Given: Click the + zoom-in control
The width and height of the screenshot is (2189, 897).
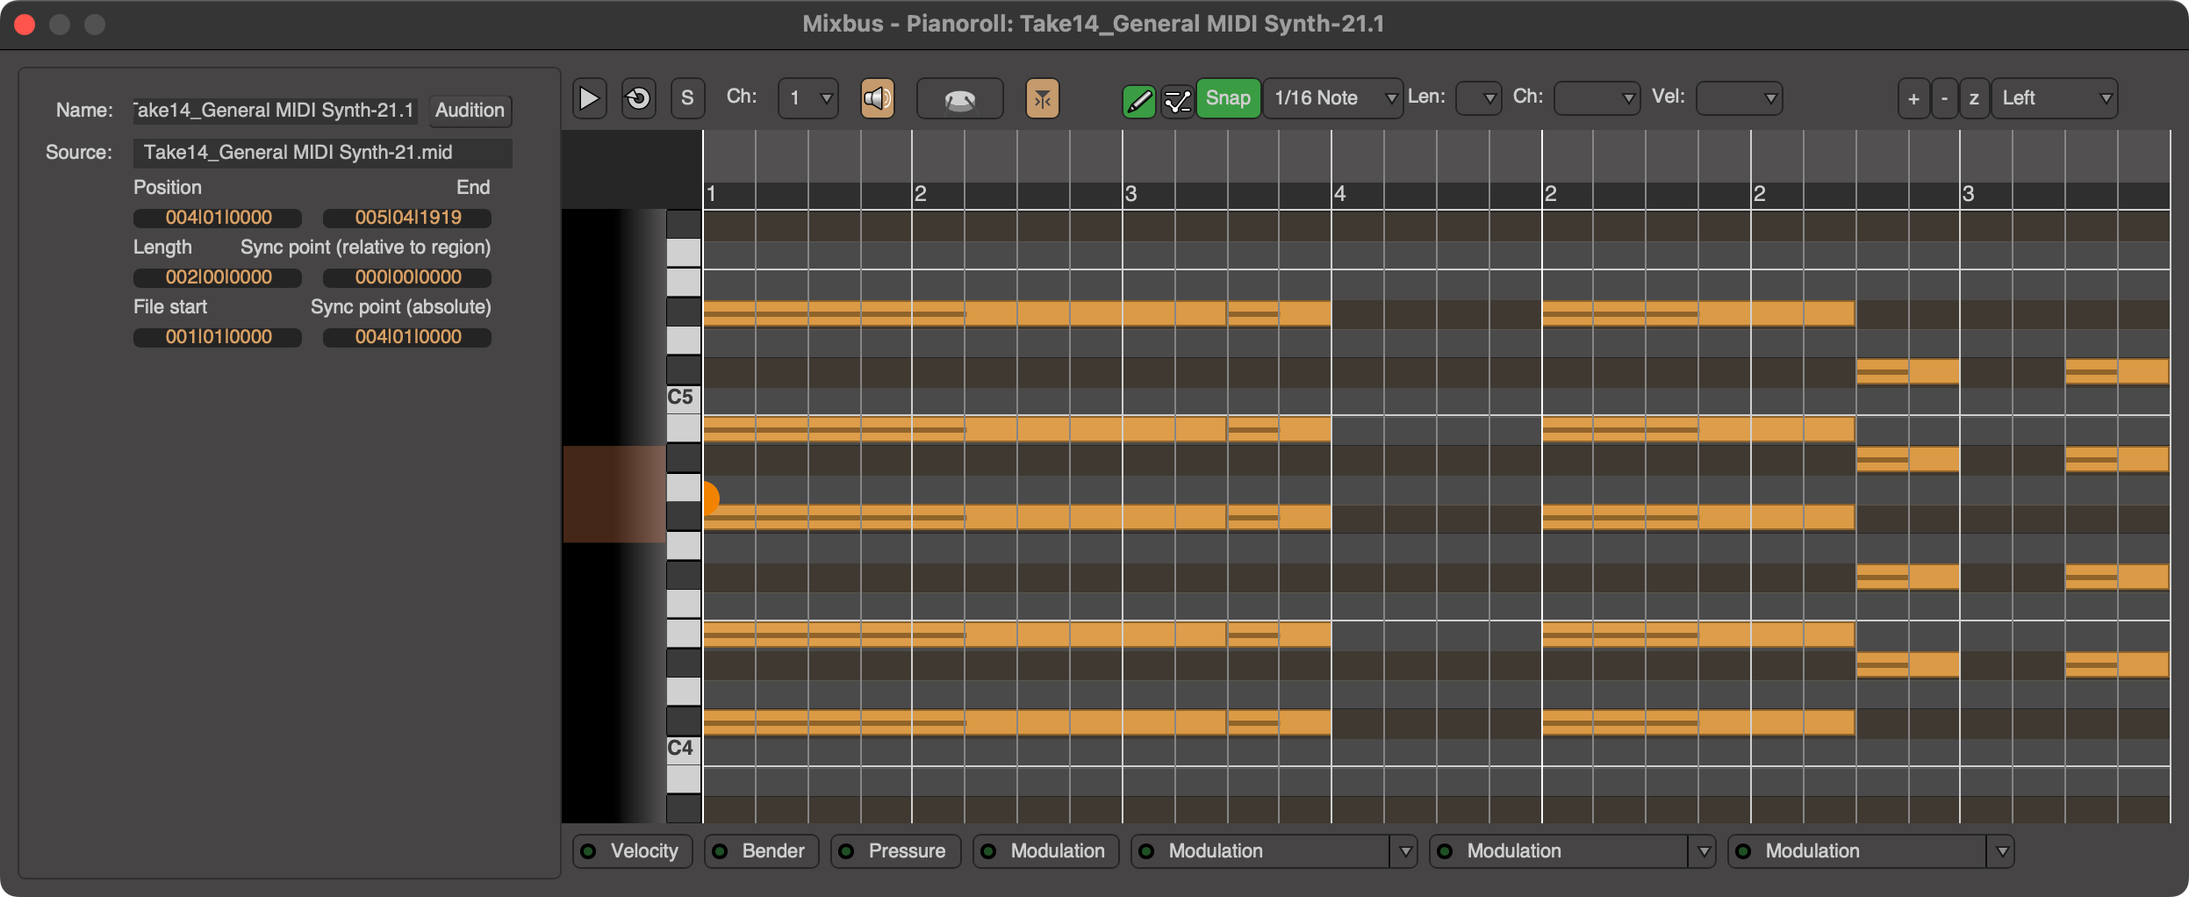Looking at the screenshot, I should (x=1913, y=98).
